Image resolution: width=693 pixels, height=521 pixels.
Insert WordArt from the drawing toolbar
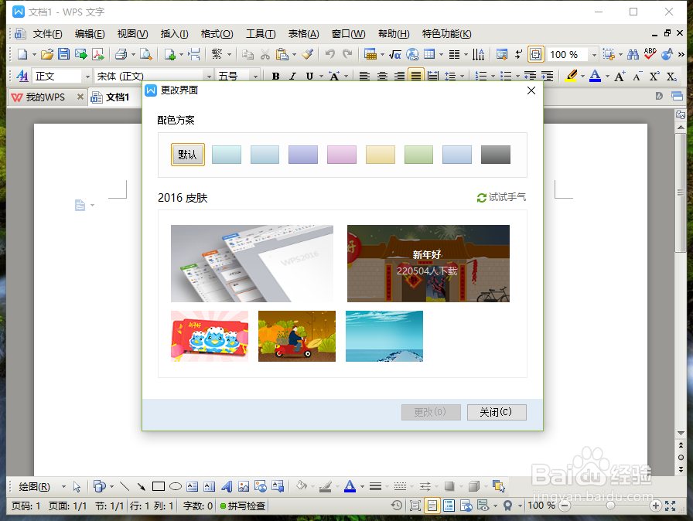[227, 486]
